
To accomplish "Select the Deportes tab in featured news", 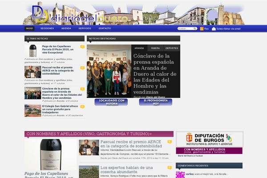I will (x=172, y=48).
